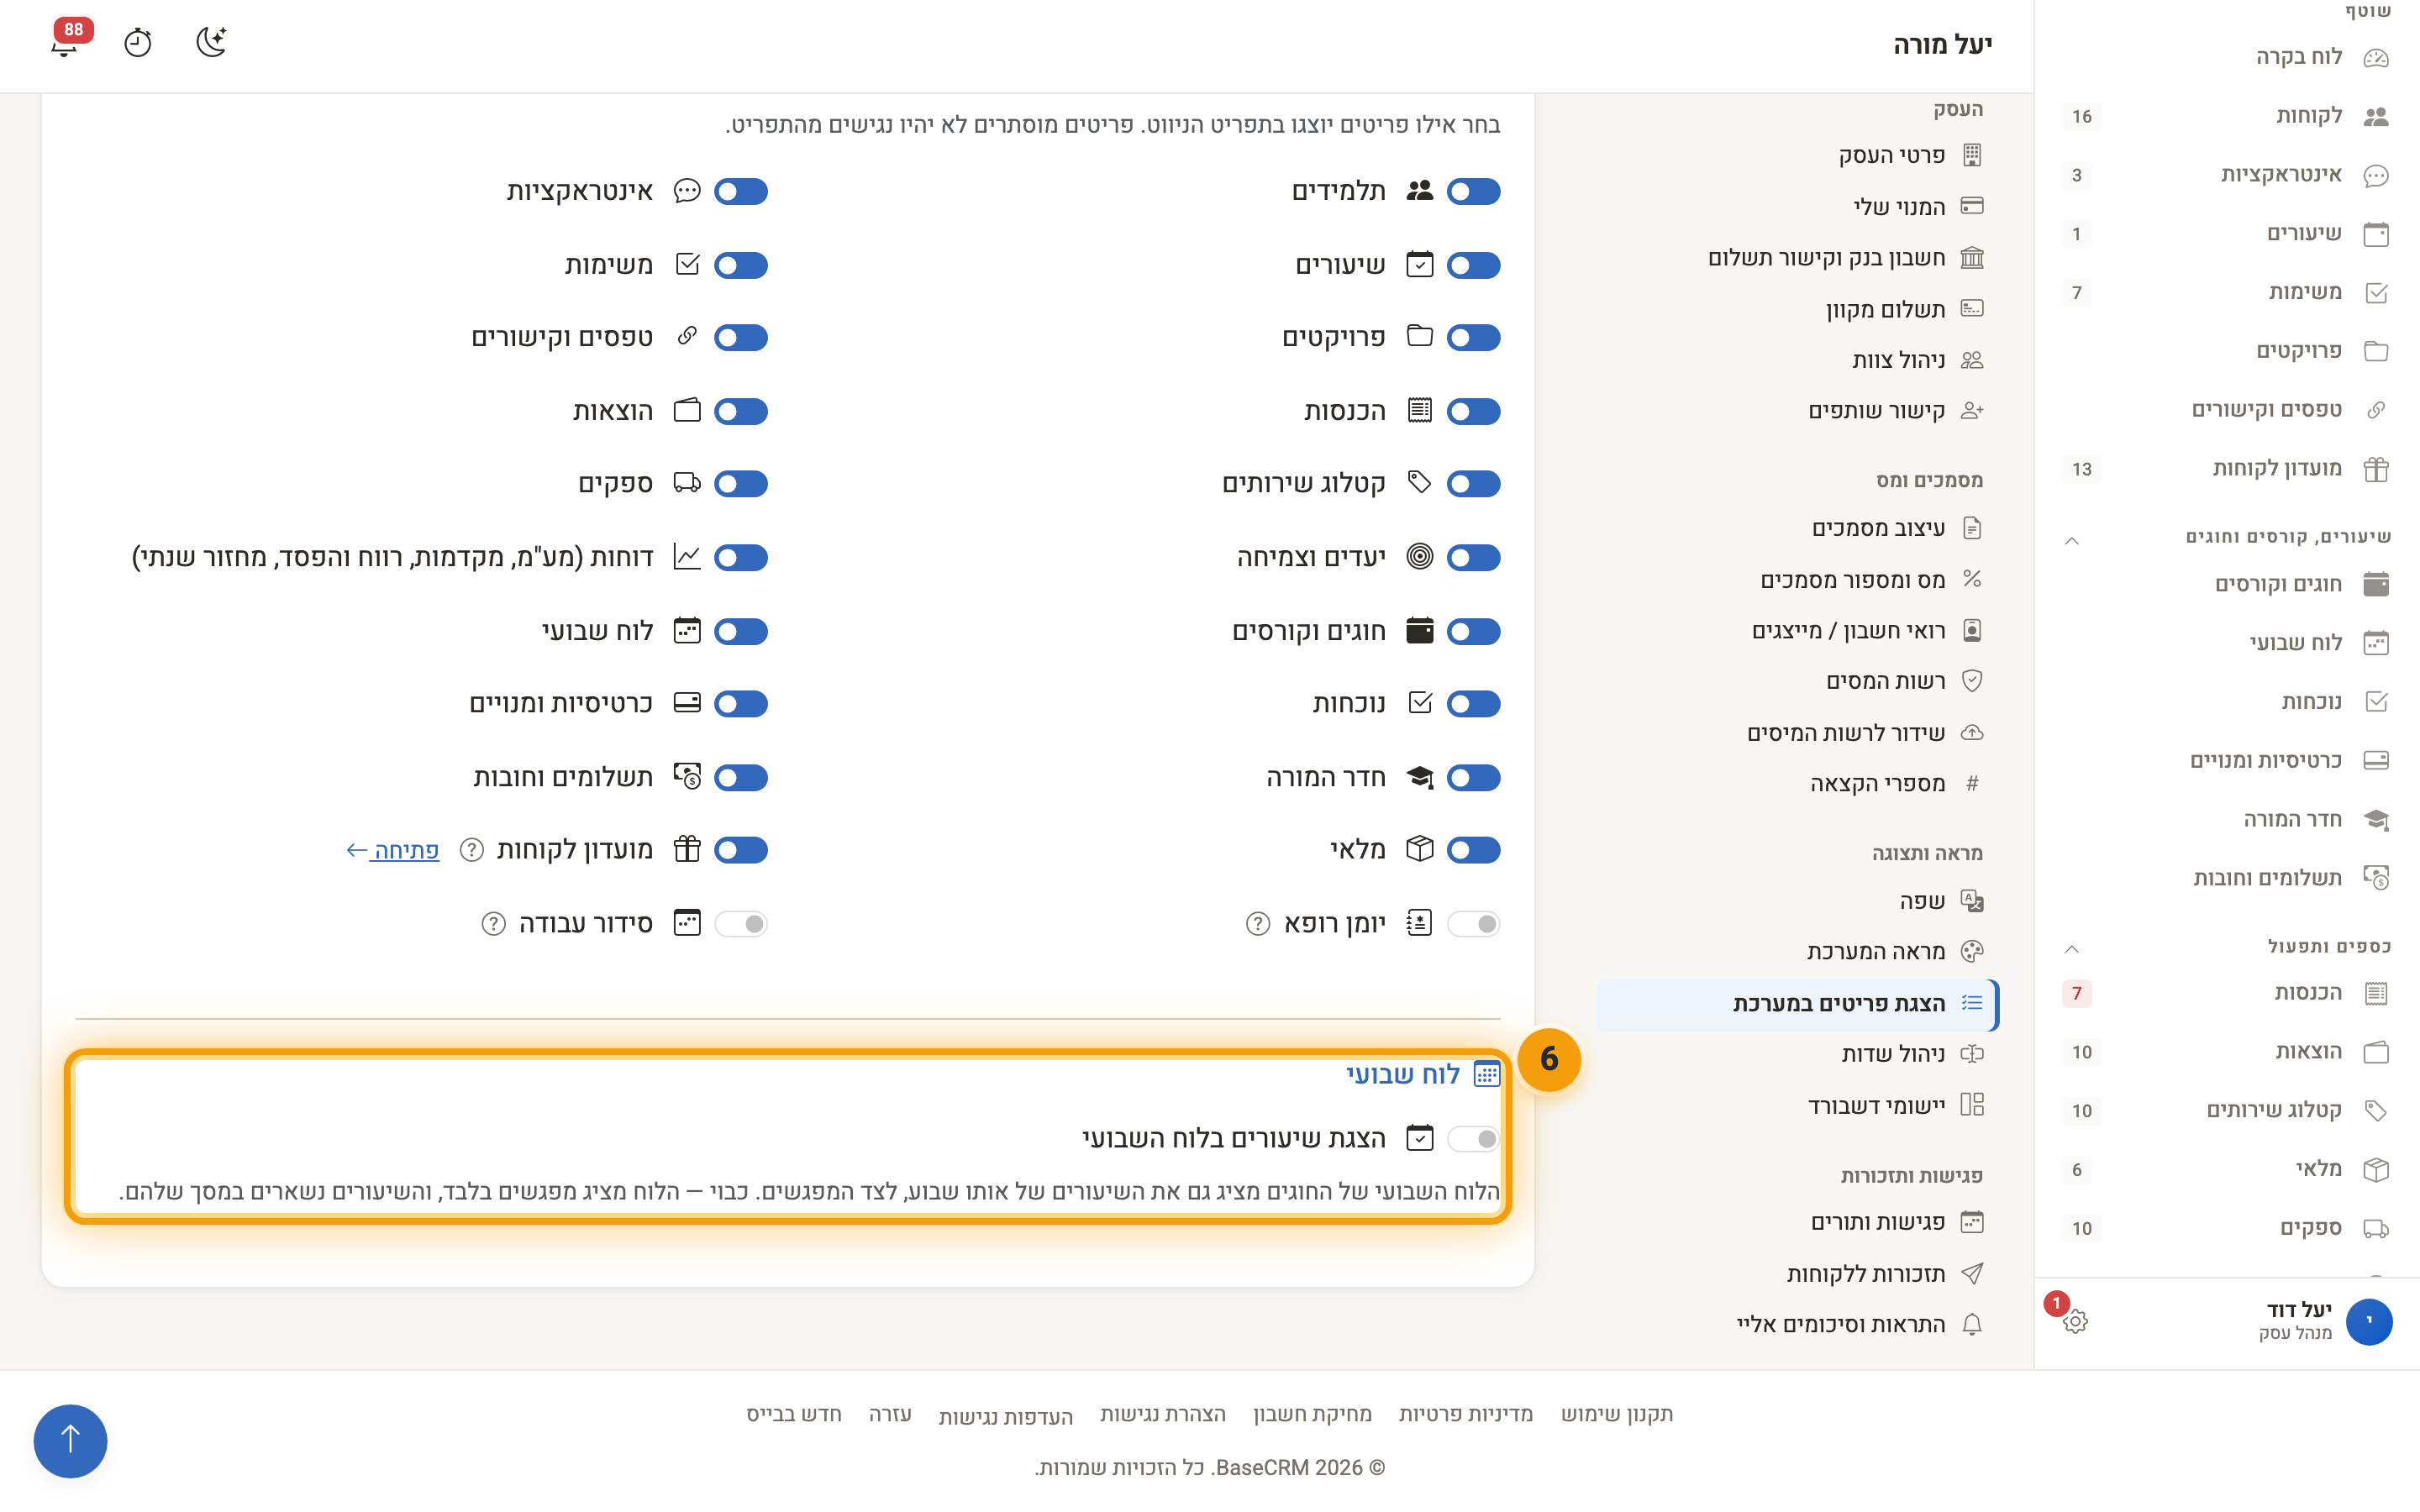Open ניהול שדות settings page

pos(1797,1054)
